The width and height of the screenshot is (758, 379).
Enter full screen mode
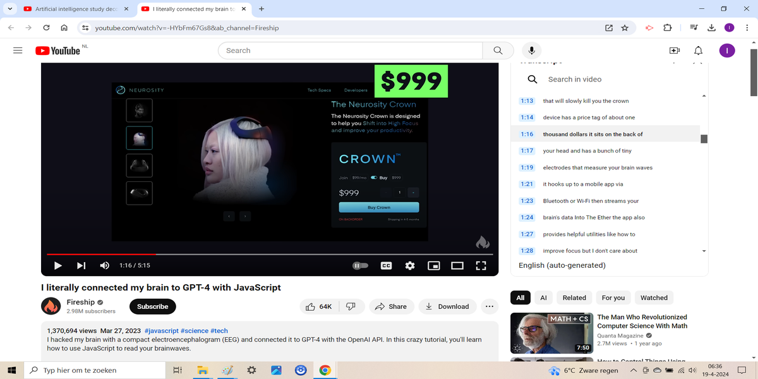[481, 266]
